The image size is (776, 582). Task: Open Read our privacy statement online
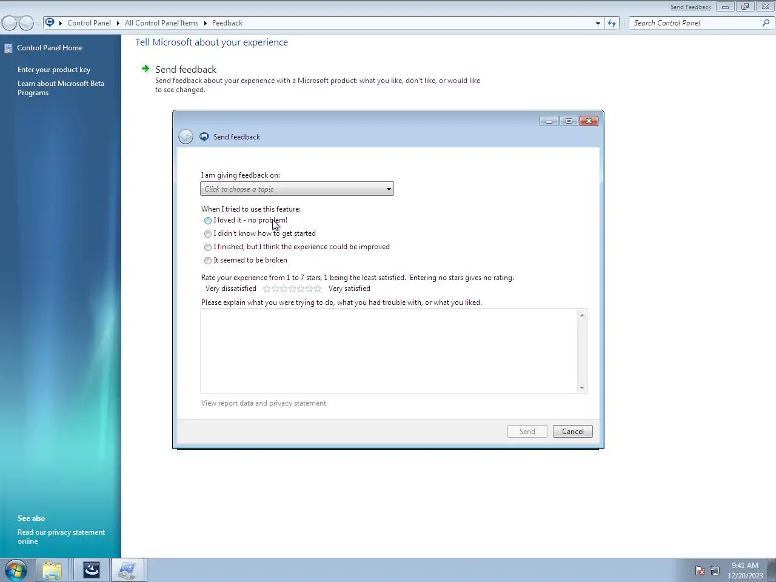(61, 537)
